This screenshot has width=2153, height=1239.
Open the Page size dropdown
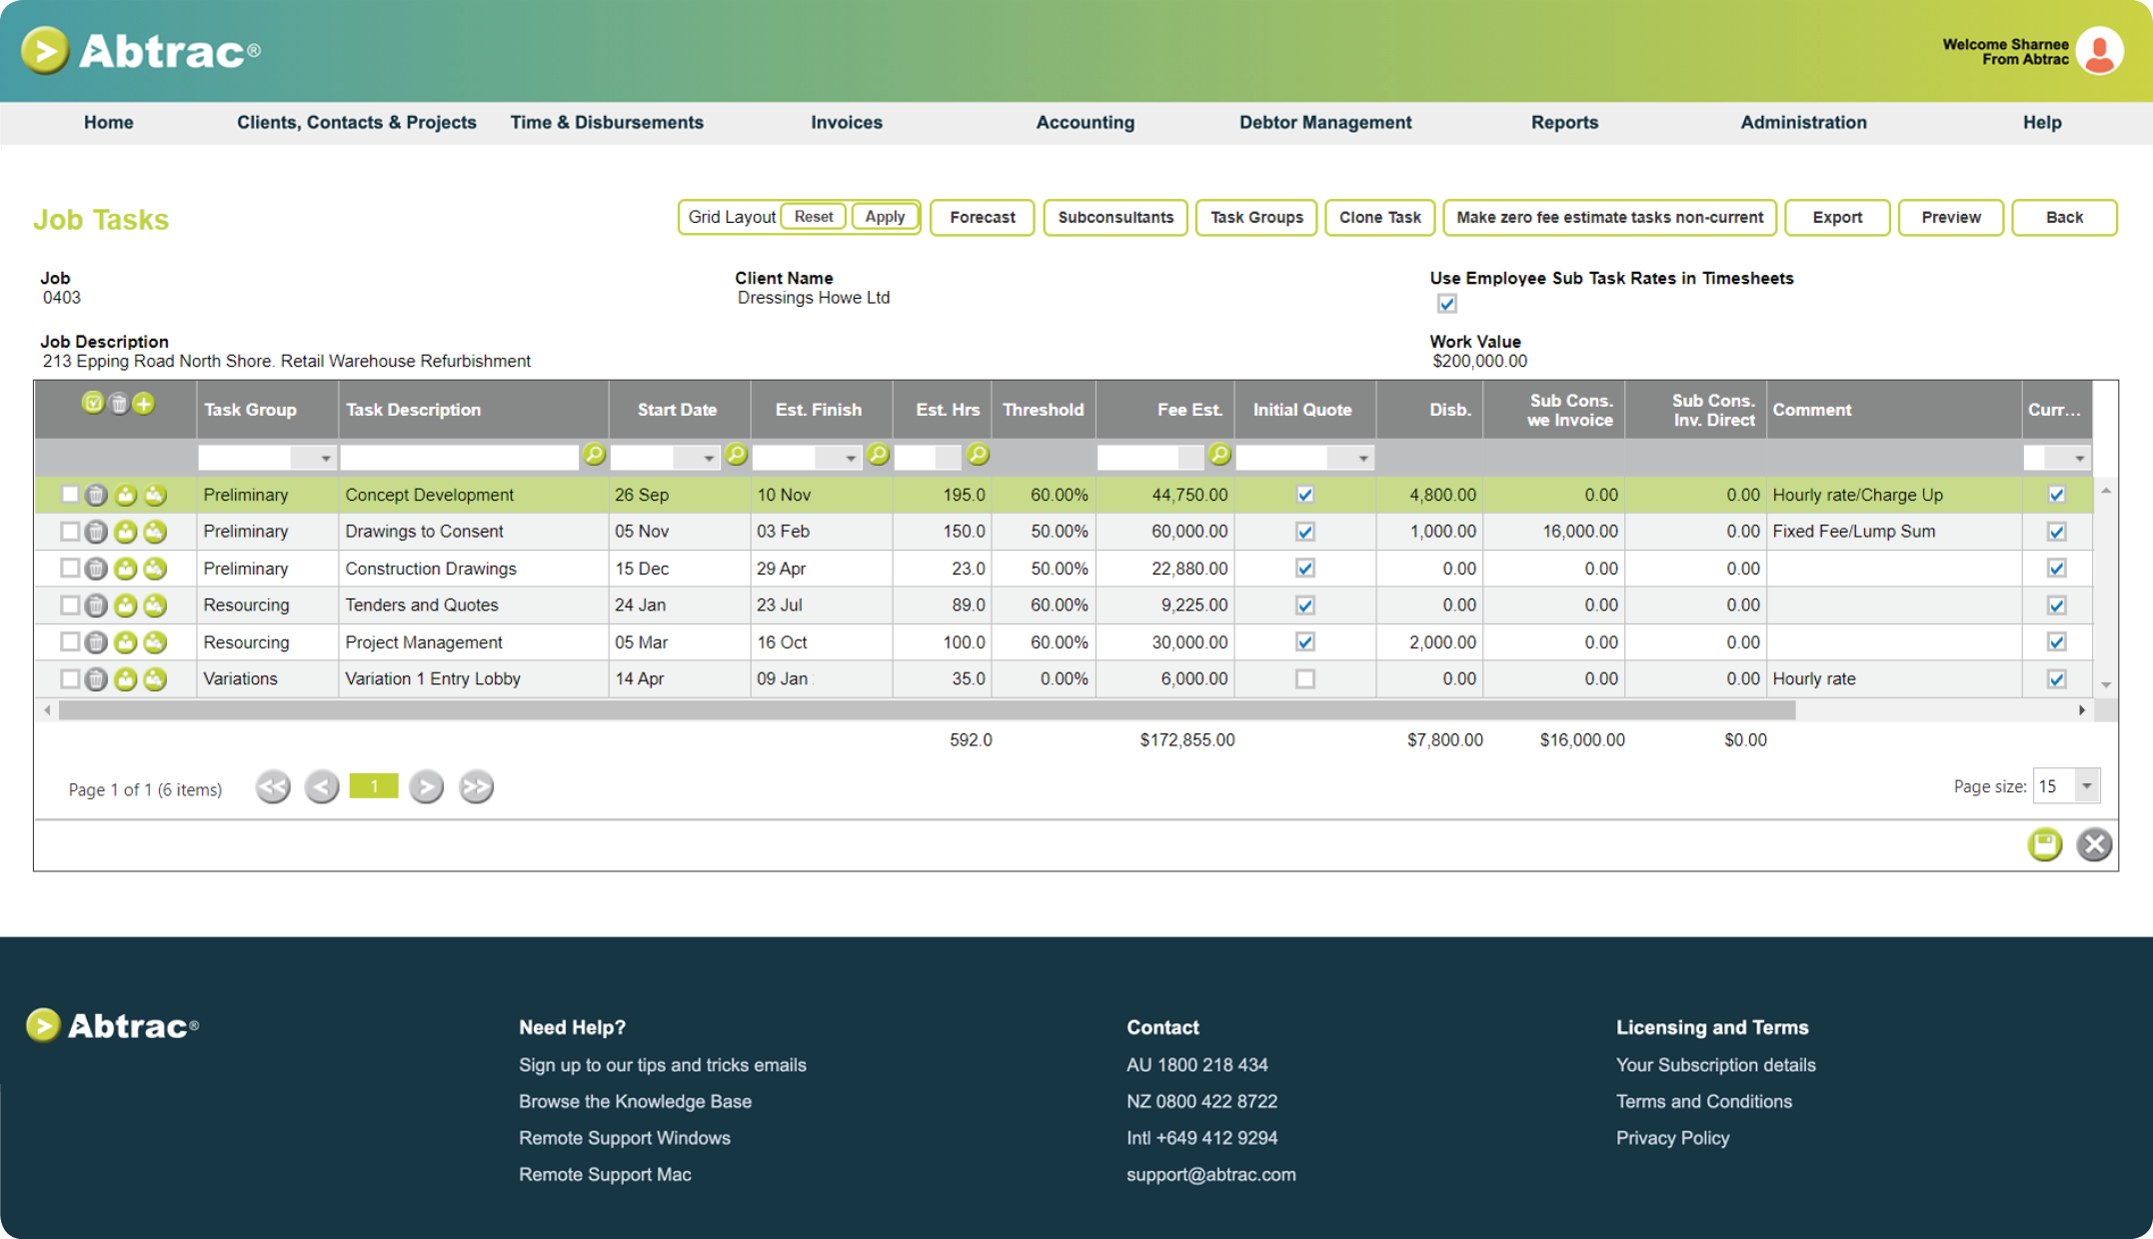click(x=2087, y=786)
